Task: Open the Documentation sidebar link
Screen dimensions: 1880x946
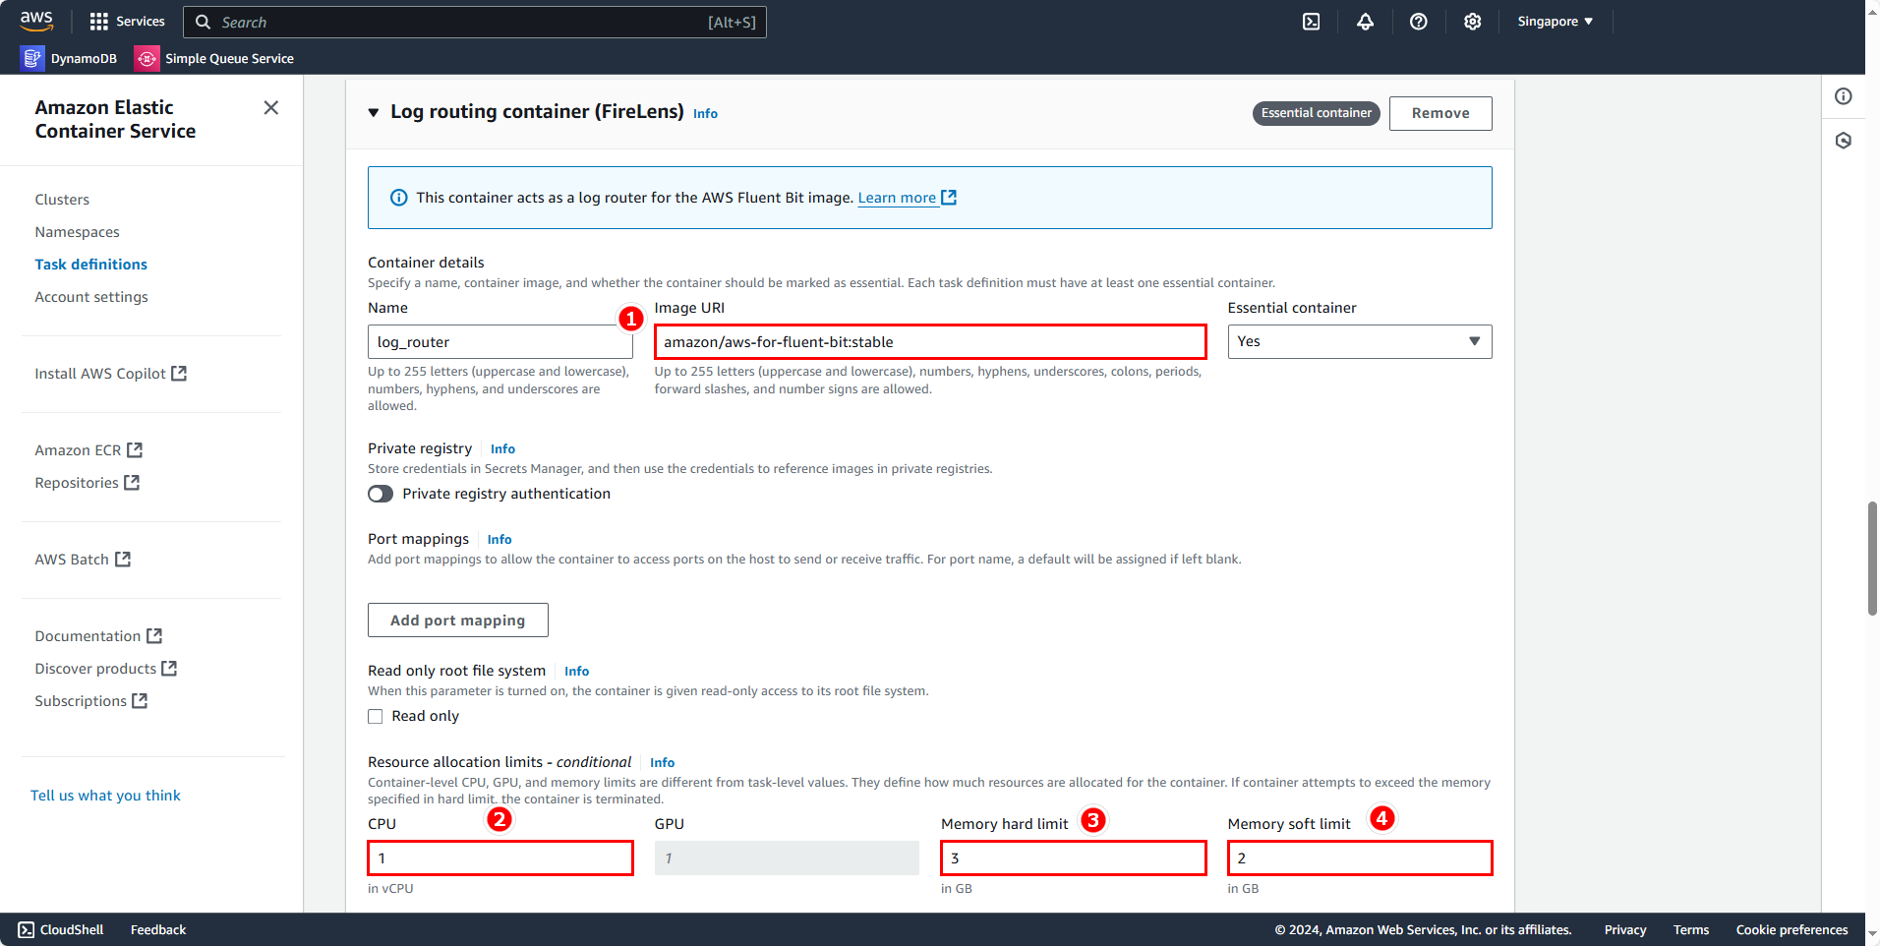Action: pos(88,636)
